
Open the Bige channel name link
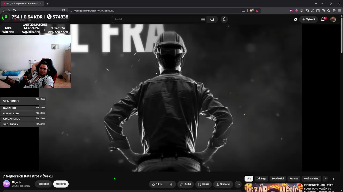pyautogui.click(x=15, y=182)
